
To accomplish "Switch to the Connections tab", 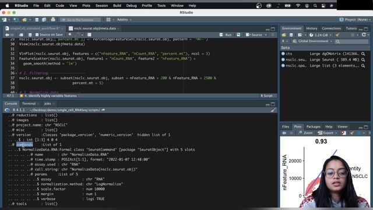I will coord(332,29).
